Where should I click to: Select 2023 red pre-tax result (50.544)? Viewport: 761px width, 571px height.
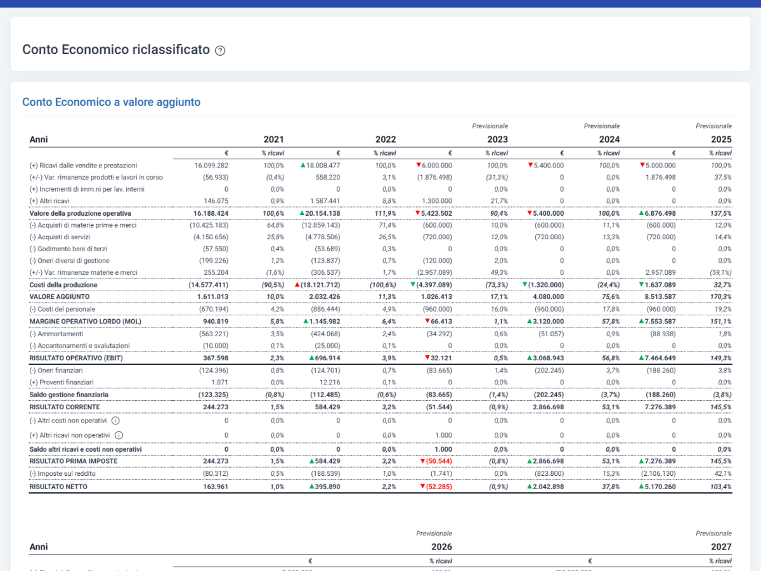[439, 461]
